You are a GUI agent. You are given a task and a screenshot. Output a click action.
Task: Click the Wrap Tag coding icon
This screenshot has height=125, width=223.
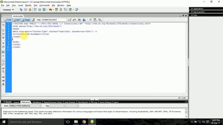(x=3, y=68)
